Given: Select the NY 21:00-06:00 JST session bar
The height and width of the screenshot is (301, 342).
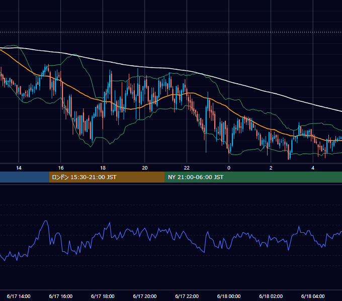Looking at the screenshot, I should (253, 177).
